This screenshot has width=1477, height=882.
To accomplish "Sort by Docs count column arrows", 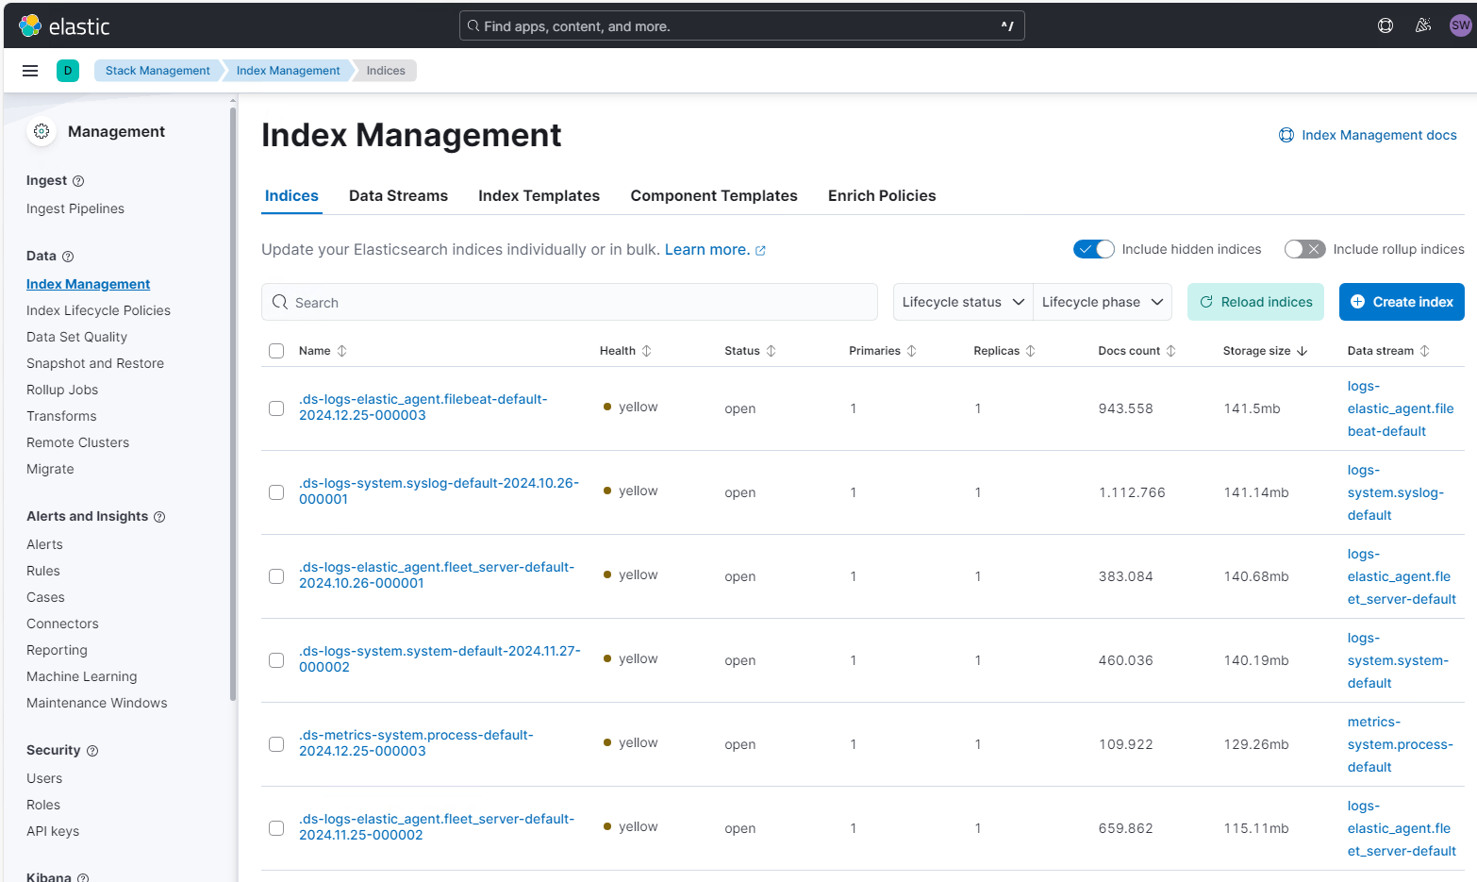I will click(x=1171, y=351).
